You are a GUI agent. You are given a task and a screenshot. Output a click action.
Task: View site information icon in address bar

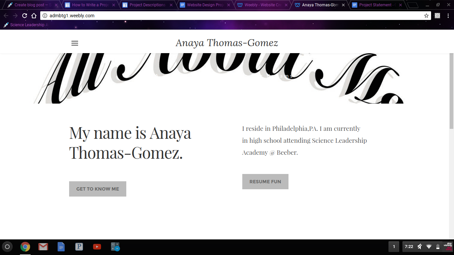click(x=45, y=16)
